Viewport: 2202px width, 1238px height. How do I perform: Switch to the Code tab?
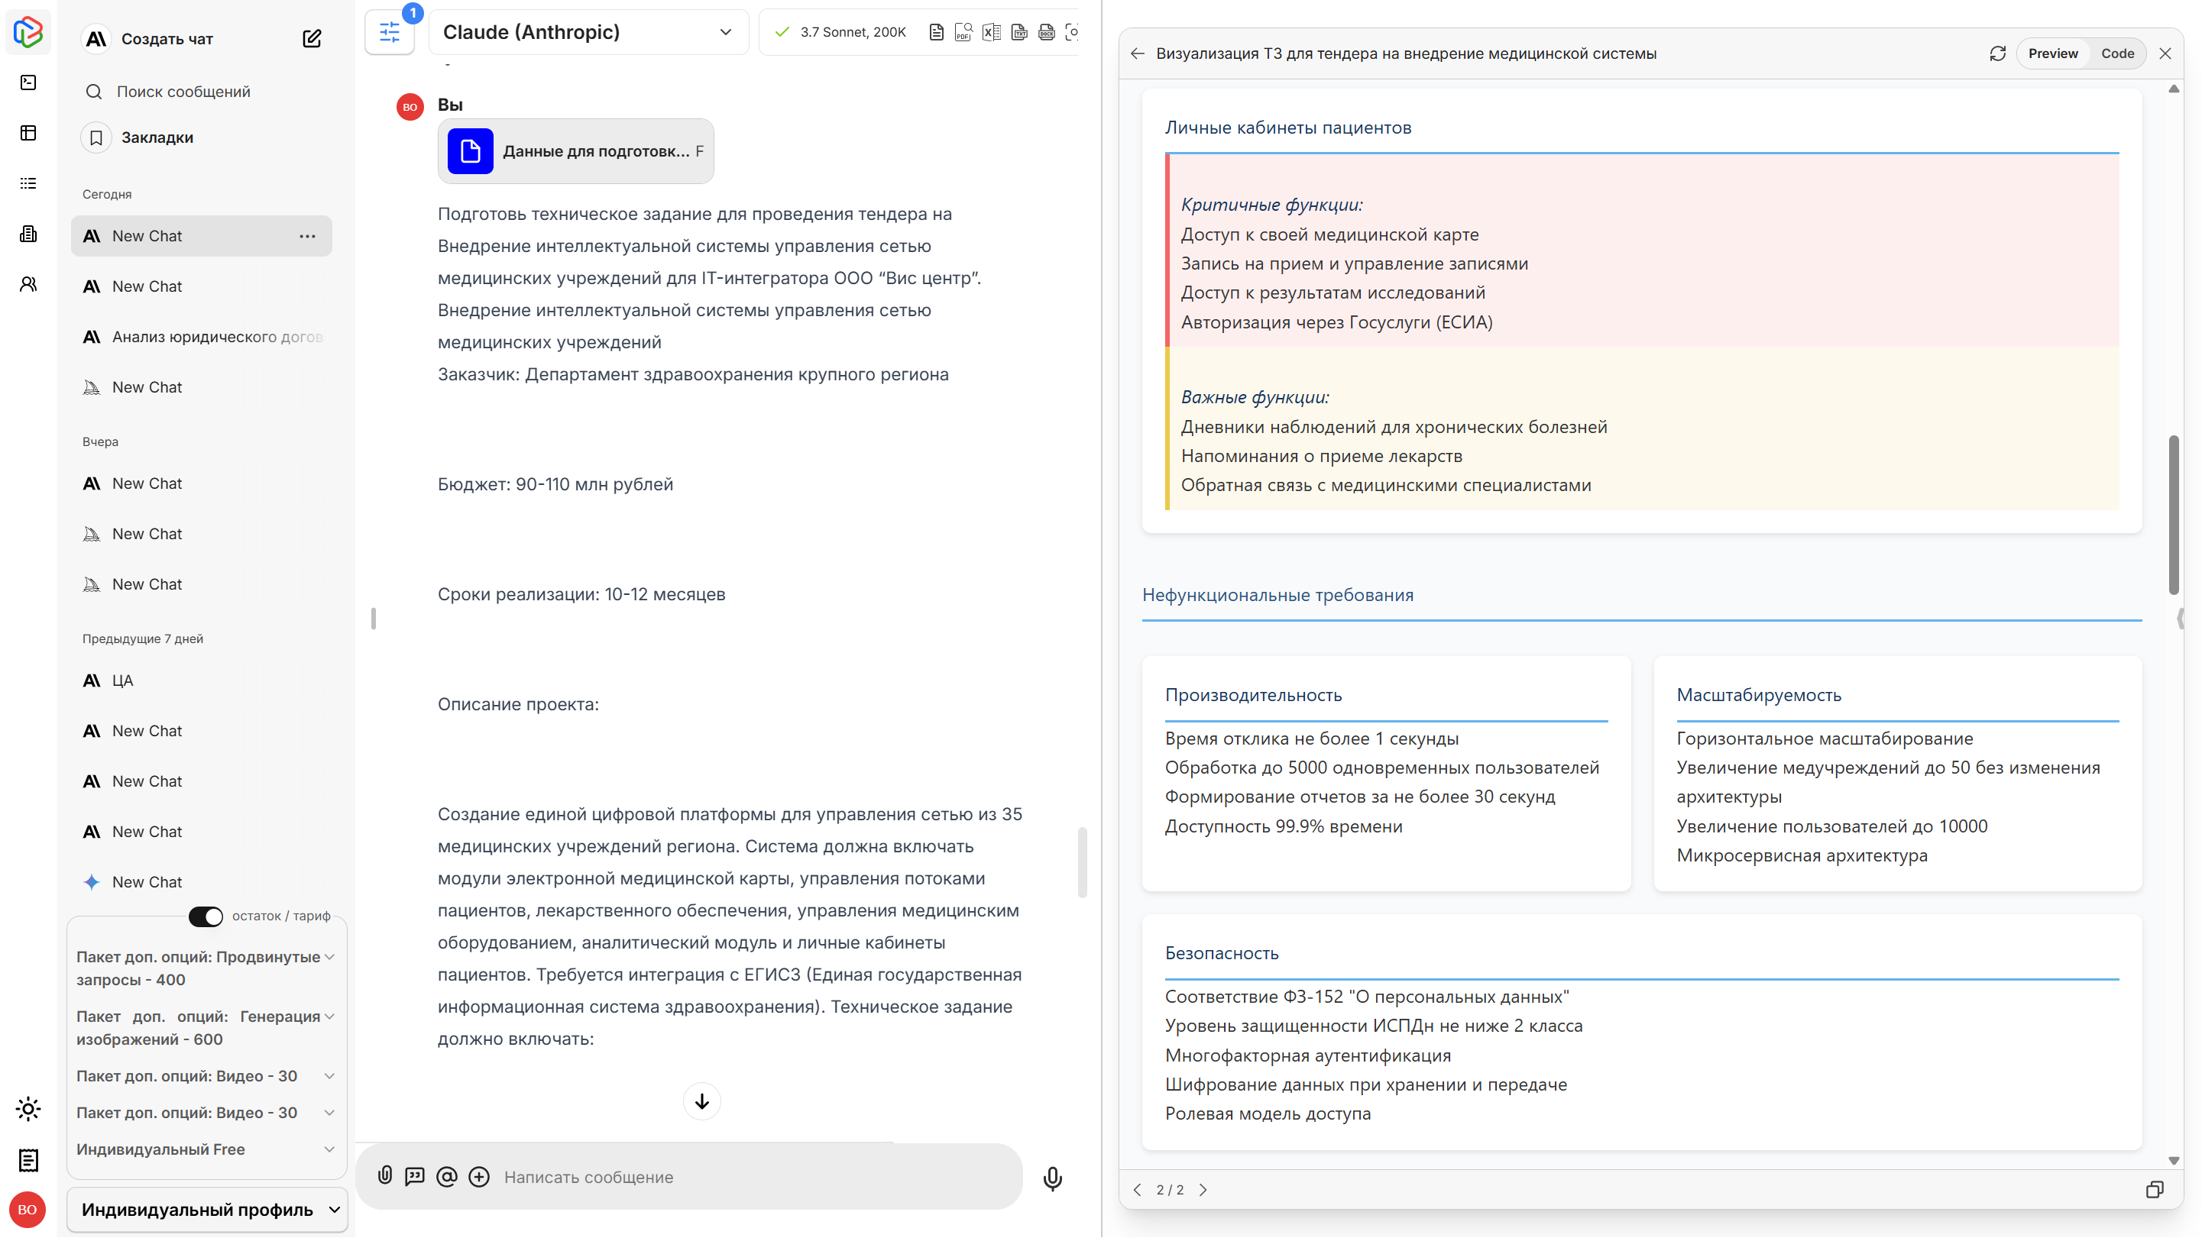(2117, 53)
